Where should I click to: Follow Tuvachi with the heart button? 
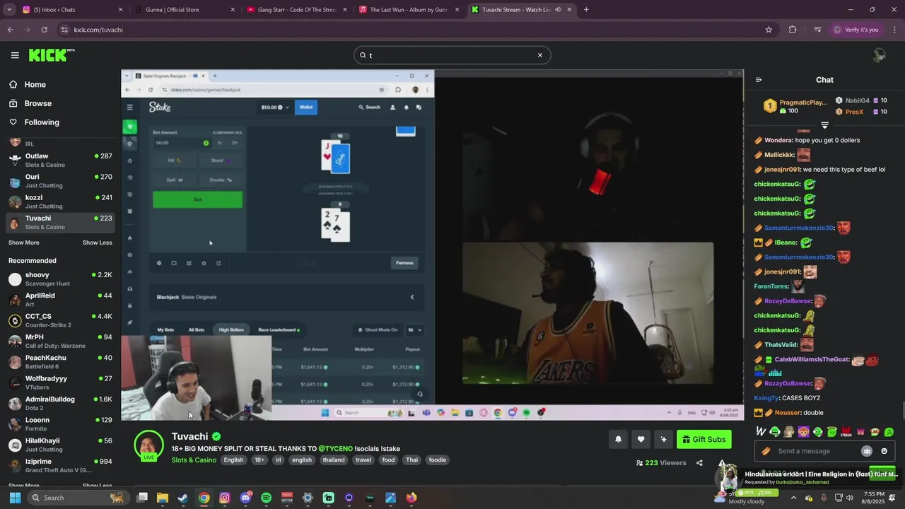(x=641, y=439)
